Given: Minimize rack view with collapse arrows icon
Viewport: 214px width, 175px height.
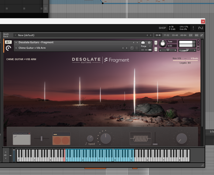Looking at the screenshot, I should point(202,35).
